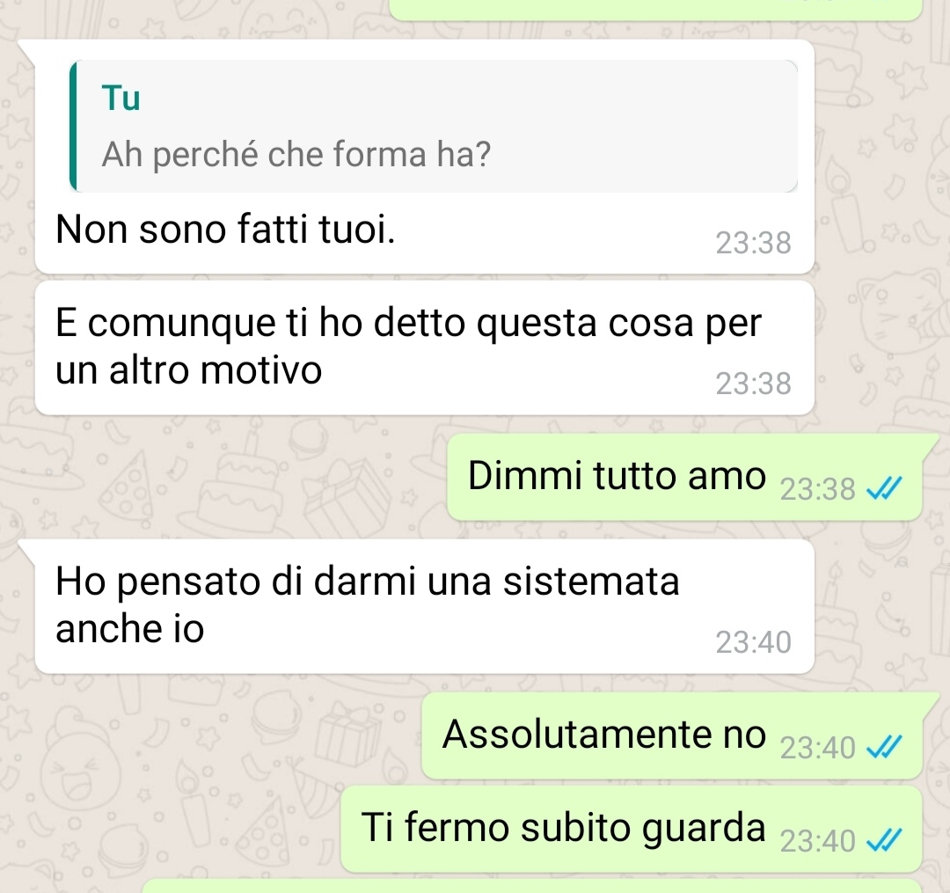Tap the 23:40 timestamp on "anche io" message
The height and width of the screenshot is (893, 950).
[x=753, y=642]
